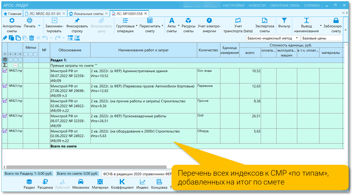Viewport: 353px width, 196px height.
Task: Click ФСНБ в редакции 2020 field
Action: (x=137, y=174)
